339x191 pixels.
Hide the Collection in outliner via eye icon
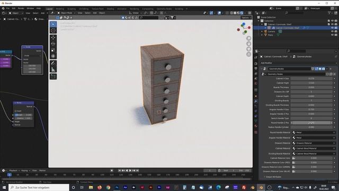click(x=332, y=21)
